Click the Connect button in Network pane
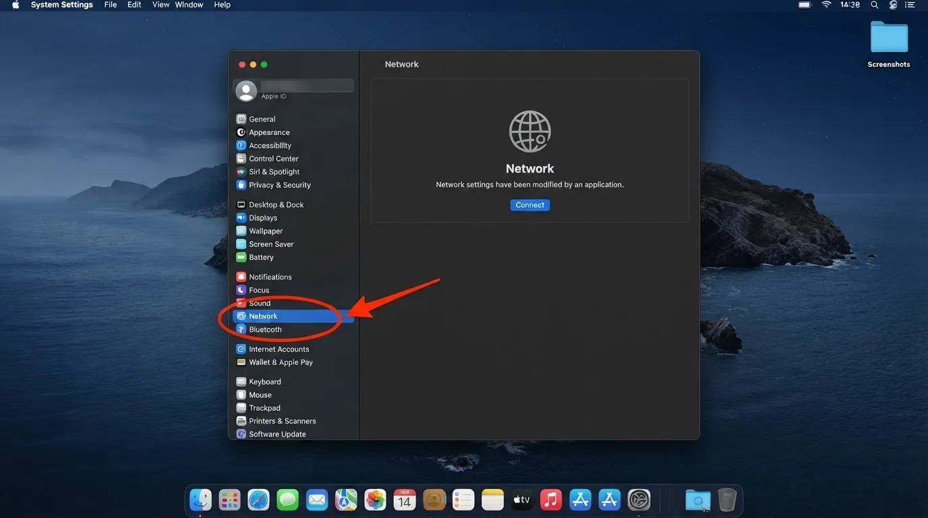 click(530, 205)
